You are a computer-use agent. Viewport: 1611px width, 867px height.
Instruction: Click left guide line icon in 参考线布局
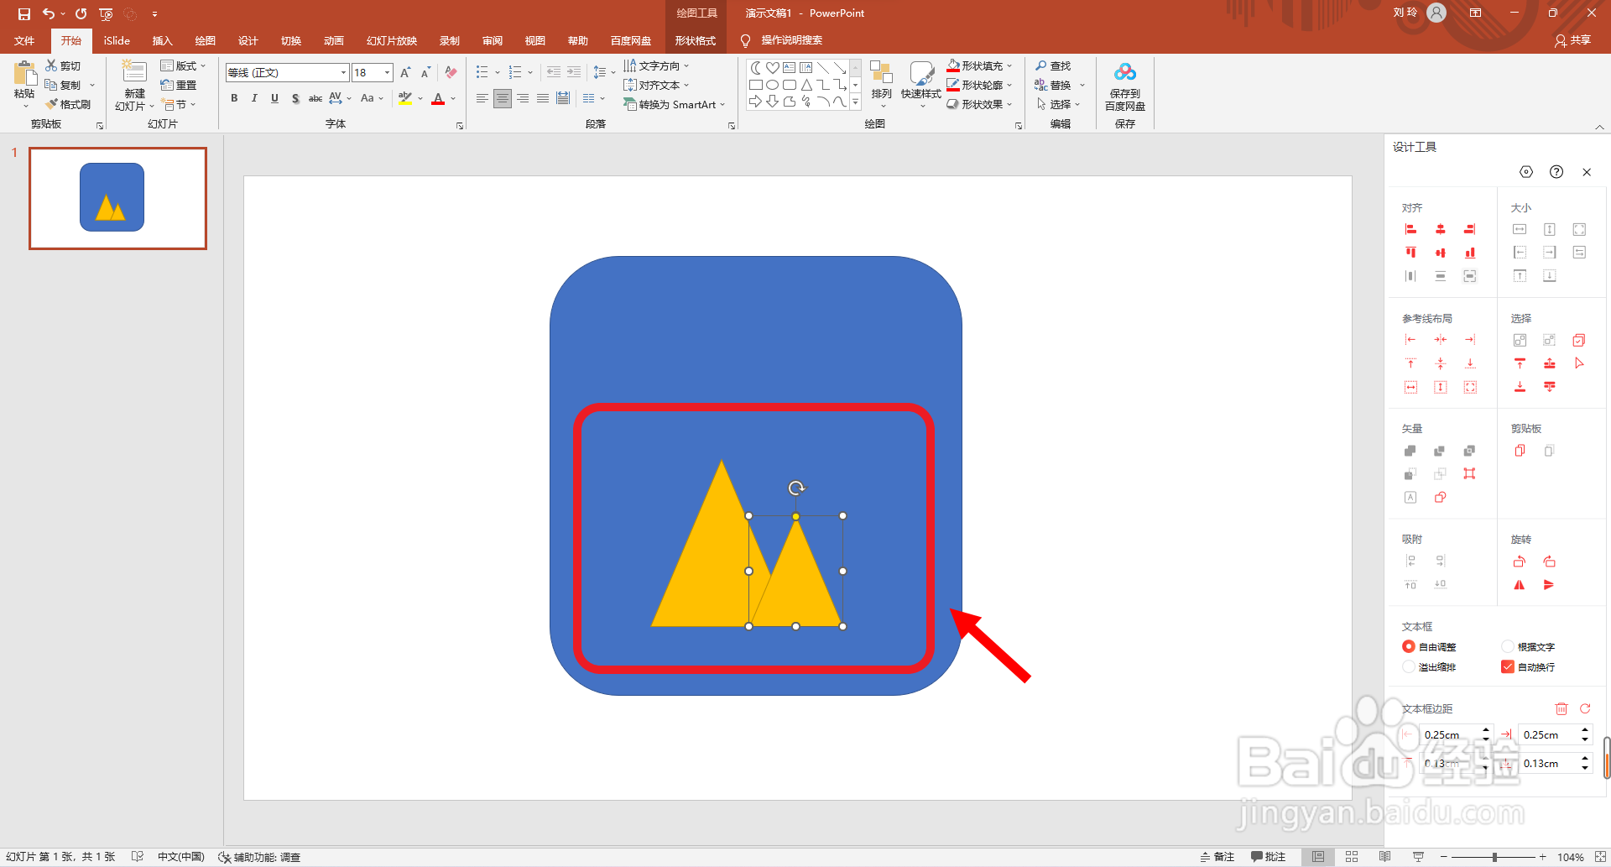(x=1410, y=340)
